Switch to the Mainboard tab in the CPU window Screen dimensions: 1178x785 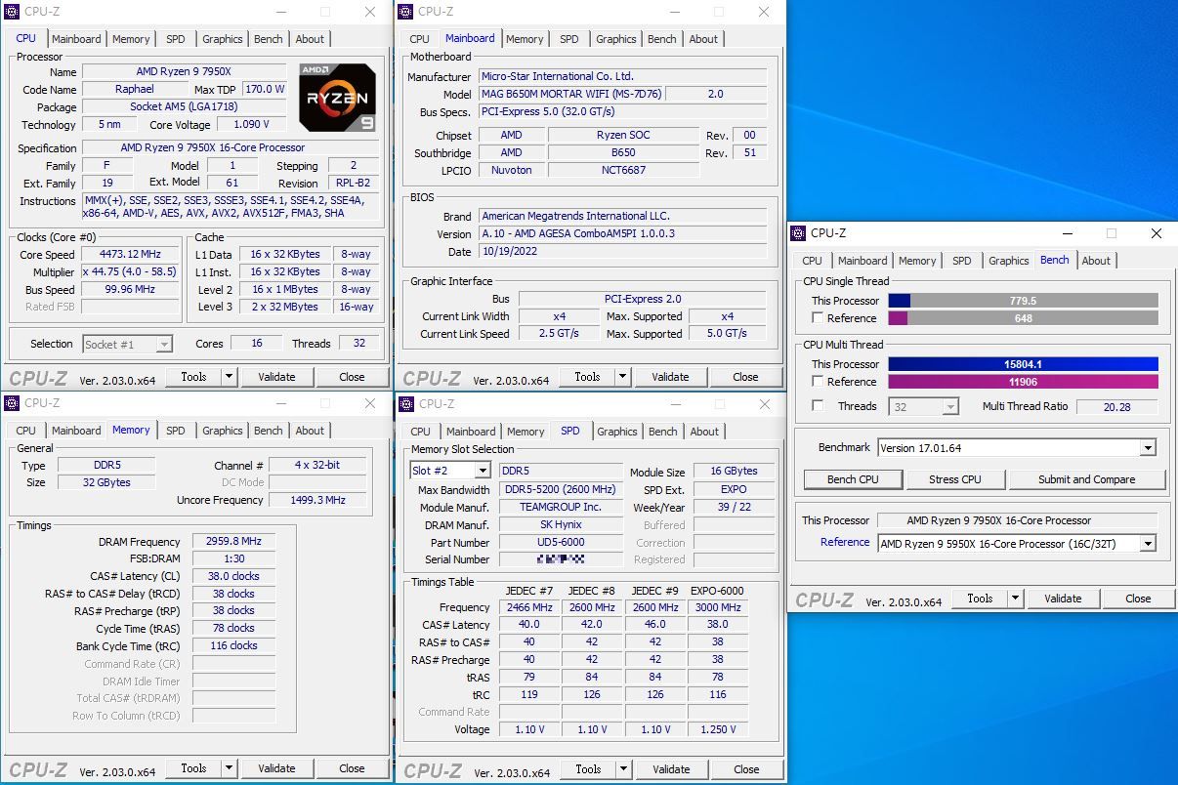click(x=76, y=39)
